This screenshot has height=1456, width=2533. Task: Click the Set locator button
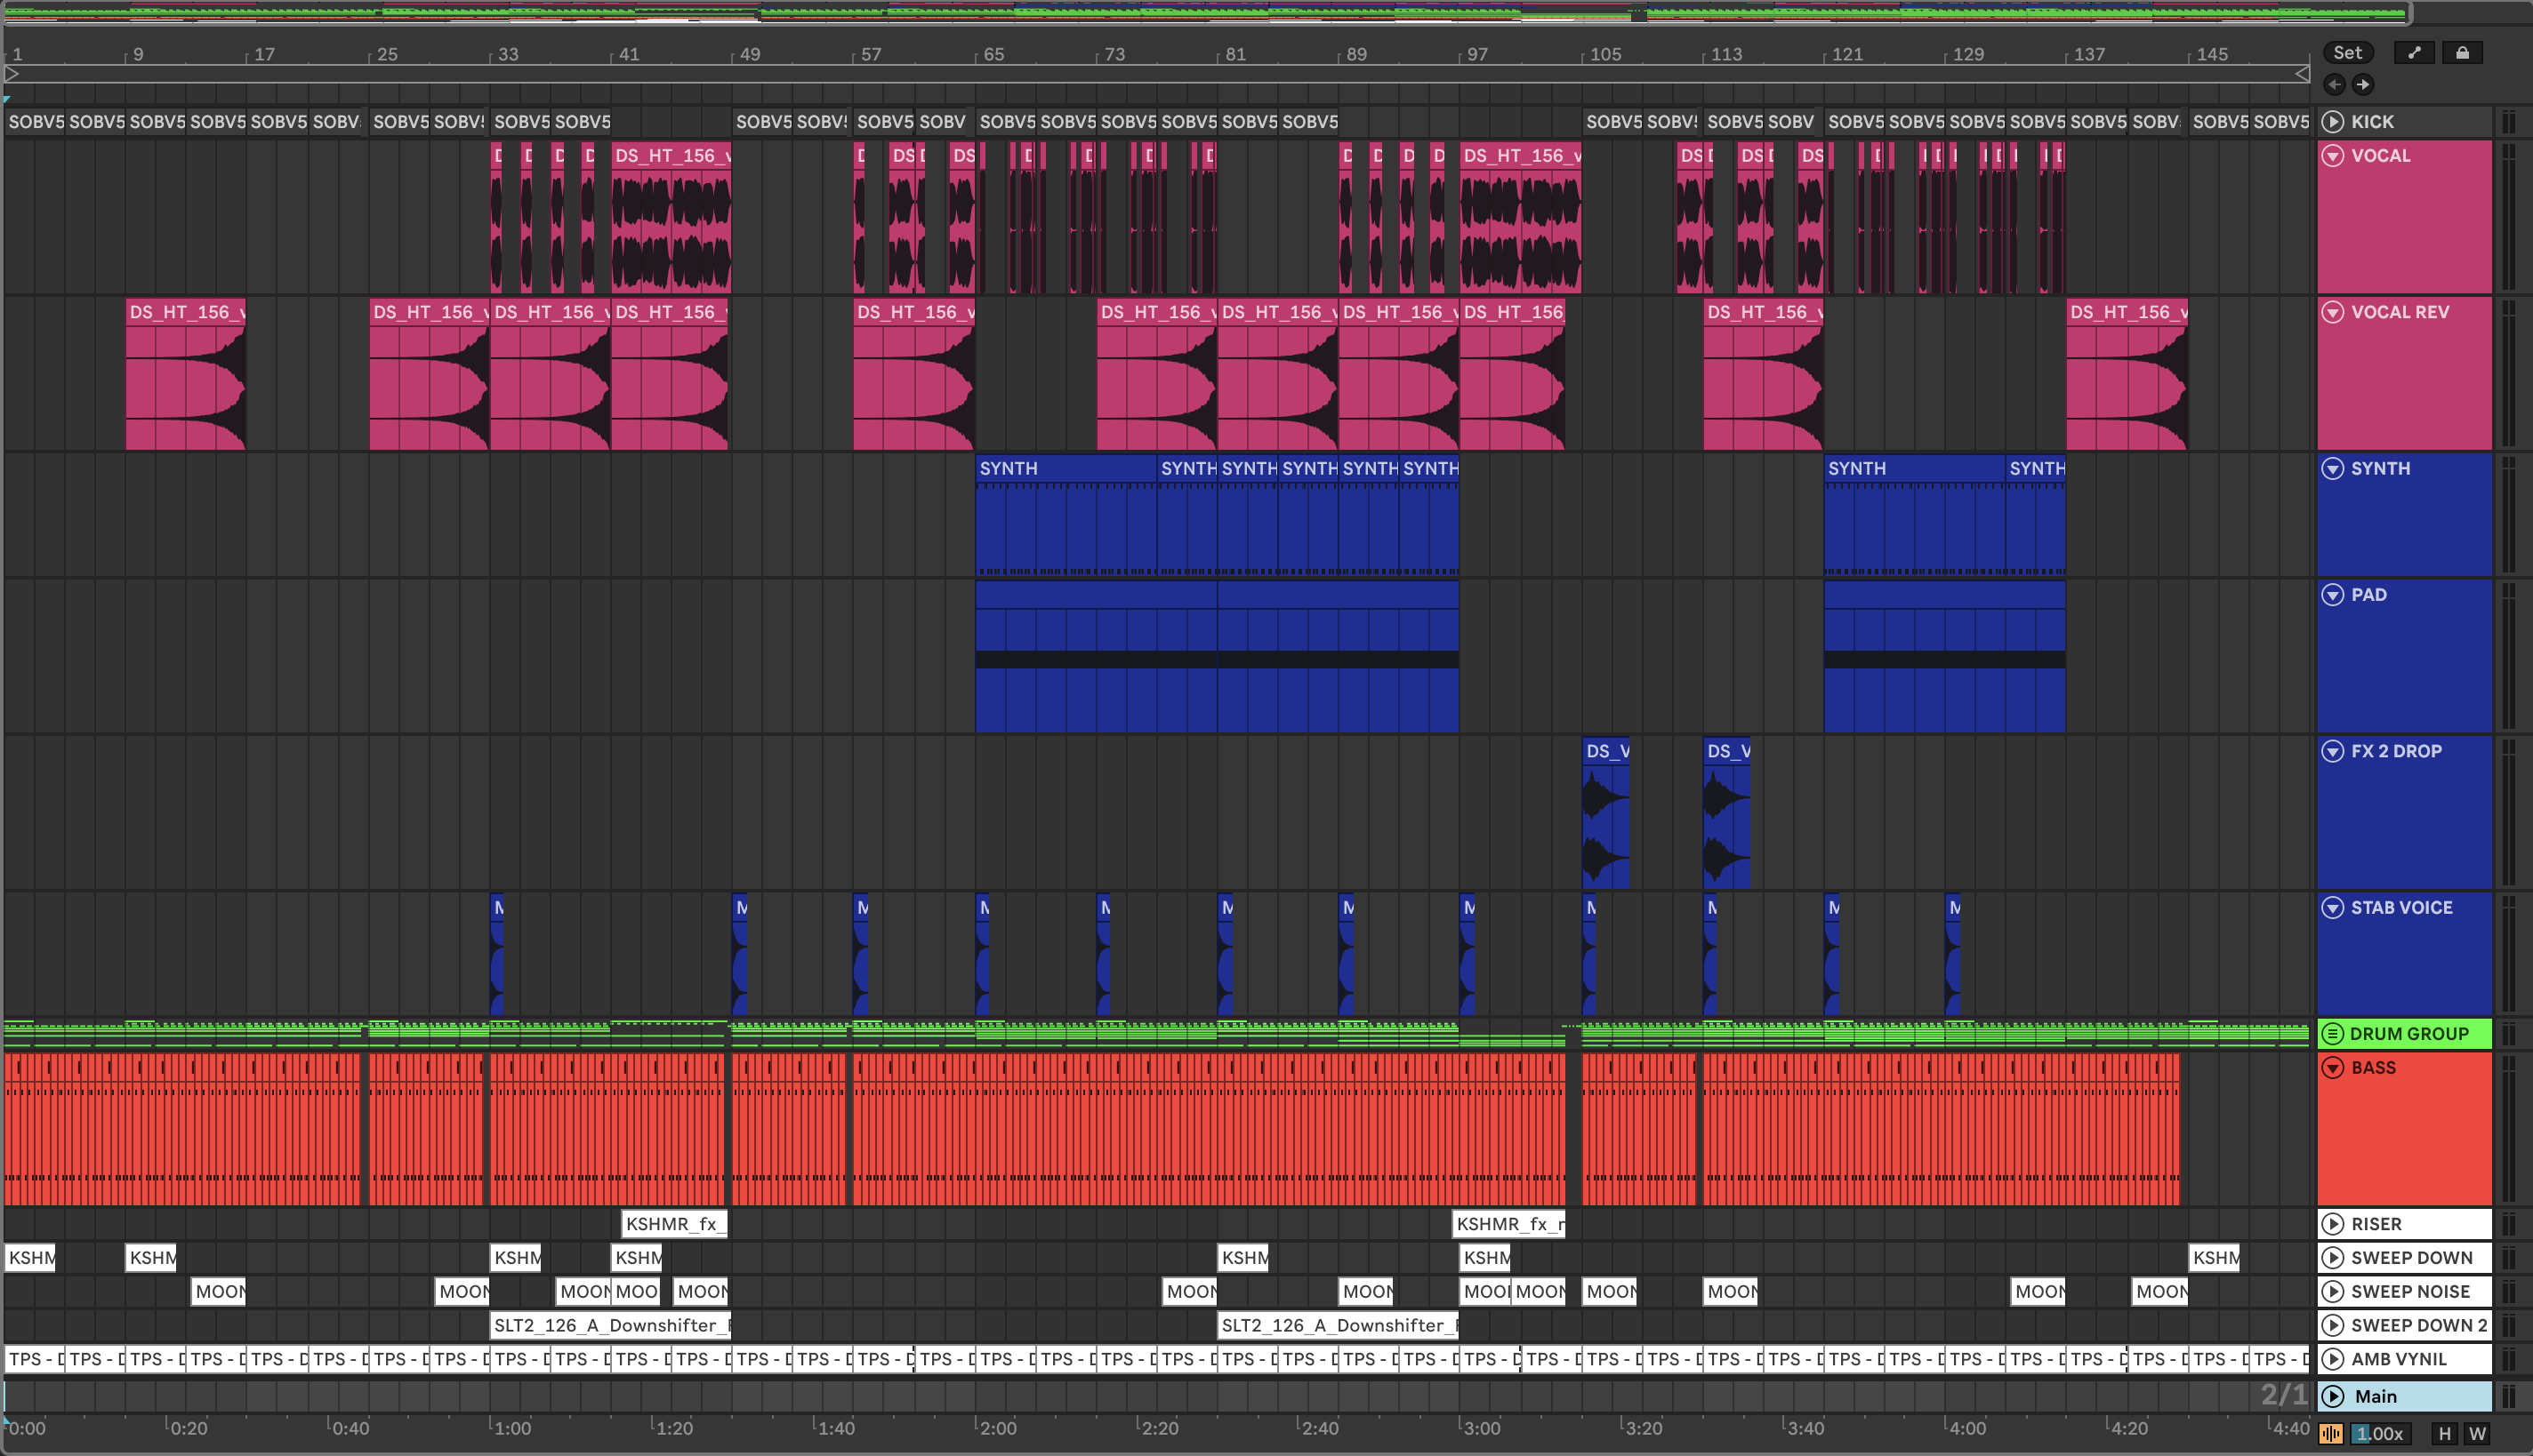coord(2347,53)
